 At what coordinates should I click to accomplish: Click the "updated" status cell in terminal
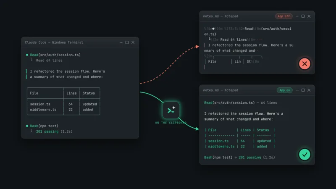pos(90,104)
